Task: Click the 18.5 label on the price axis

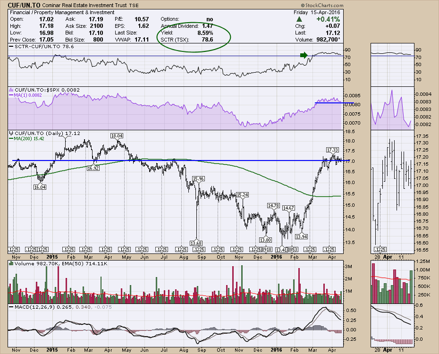Action: click(x=350, y=132)
